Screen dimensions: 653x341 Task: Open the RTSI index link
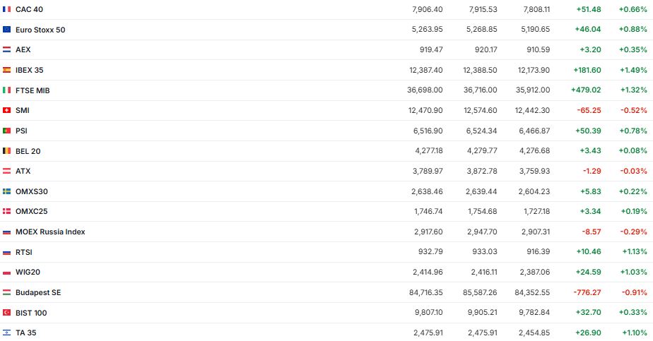point(23,252)
